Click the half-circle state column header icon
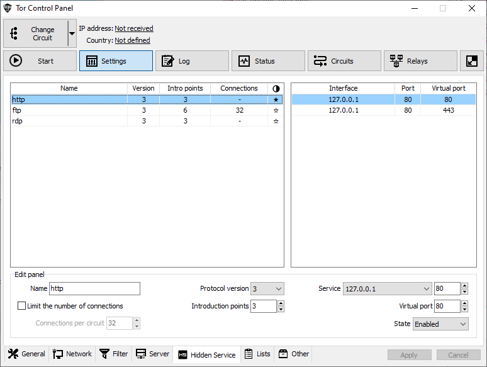 [x=276, y=89]
